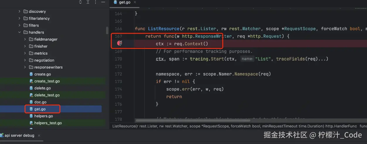Click the Go test icon beside helpers_test.go
The height and width of the screenshot is (144, 367).
[x=31, y=123]
